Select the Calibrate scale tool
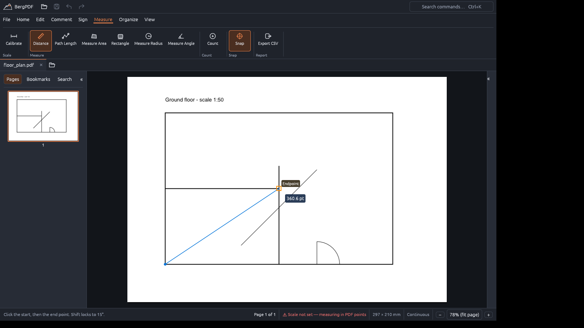Viewport: 584px width, 328px height. [14, 40]
